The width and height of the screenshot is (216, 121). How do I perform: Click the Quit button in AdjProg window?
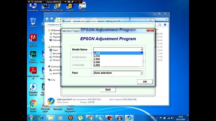pos(108,89)
